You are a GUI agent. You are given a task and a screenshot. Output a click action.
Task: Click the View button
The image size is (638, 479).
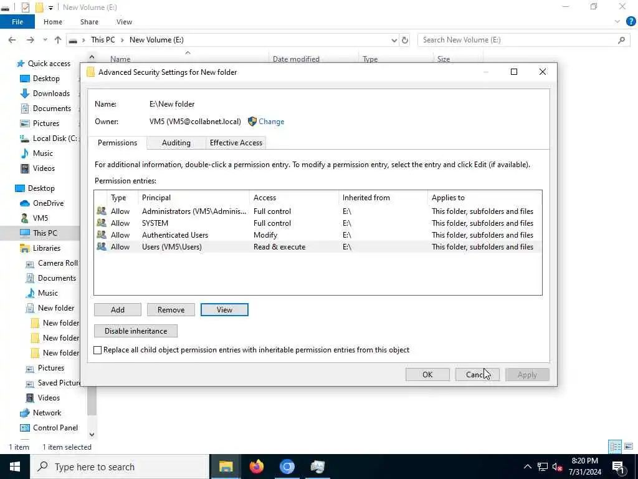pyautogui.click(x=224, y=309)
